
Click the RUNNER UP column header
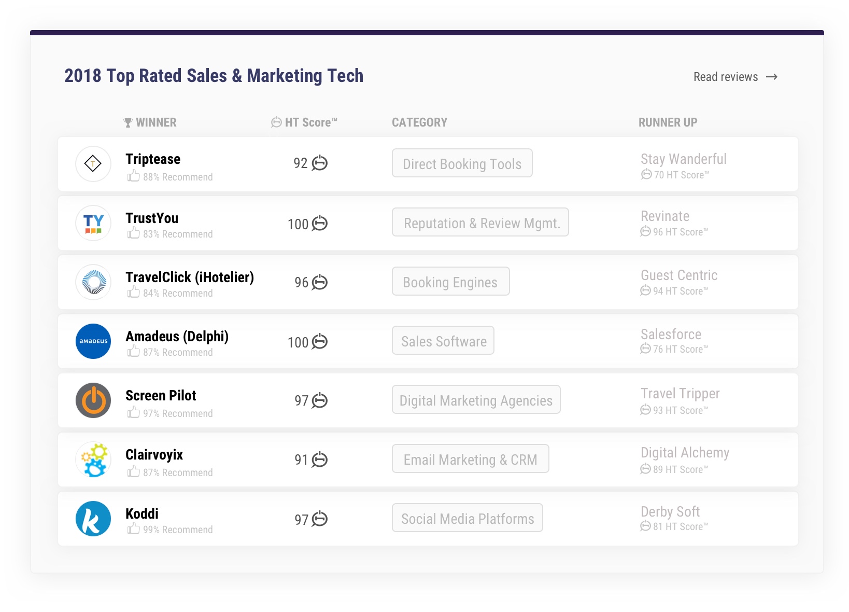click(668, 123)
